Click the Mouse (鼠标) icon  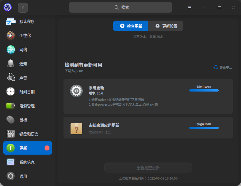pos(11,119)
